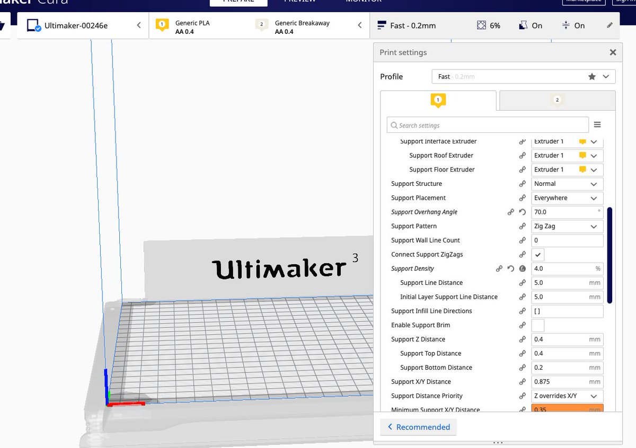
Task: Click link icon for Support Line Distance
Action: coord(523,283)
